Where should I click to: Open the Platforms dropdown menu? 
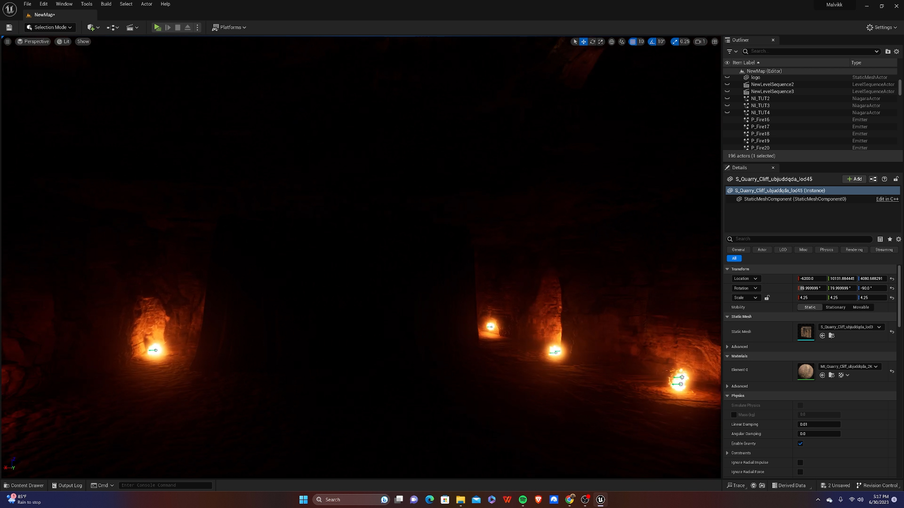click(229, 28)
